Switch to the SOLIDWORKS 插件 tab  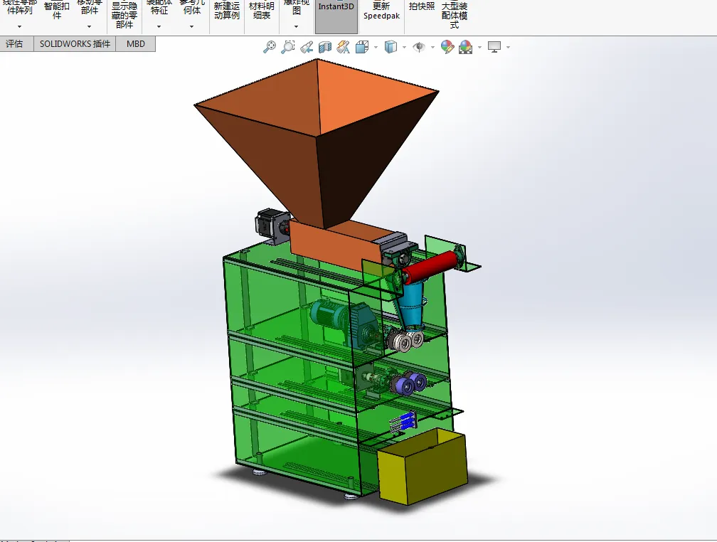[75, 44]
